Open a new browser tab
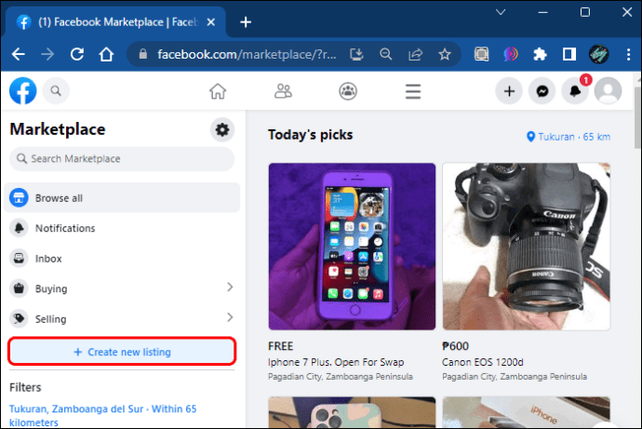Viewport: 642px width, 429px height. coord(246,22)
